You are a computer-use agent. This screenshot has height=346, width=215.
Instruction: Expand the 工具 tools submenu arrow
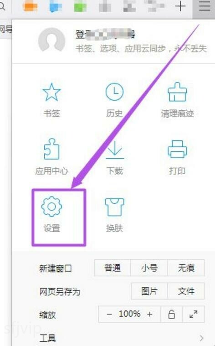tap(201, 338)
